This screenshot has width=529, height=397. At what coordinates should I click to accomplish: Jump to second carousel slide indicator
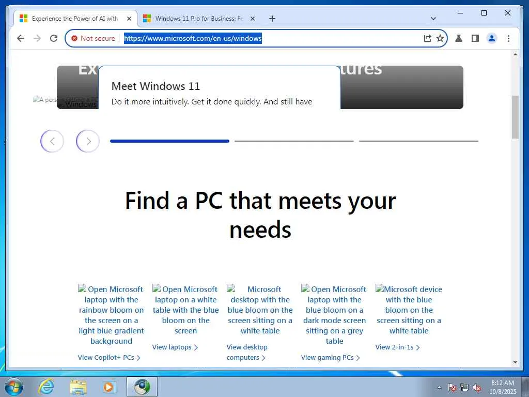point(294,141)
